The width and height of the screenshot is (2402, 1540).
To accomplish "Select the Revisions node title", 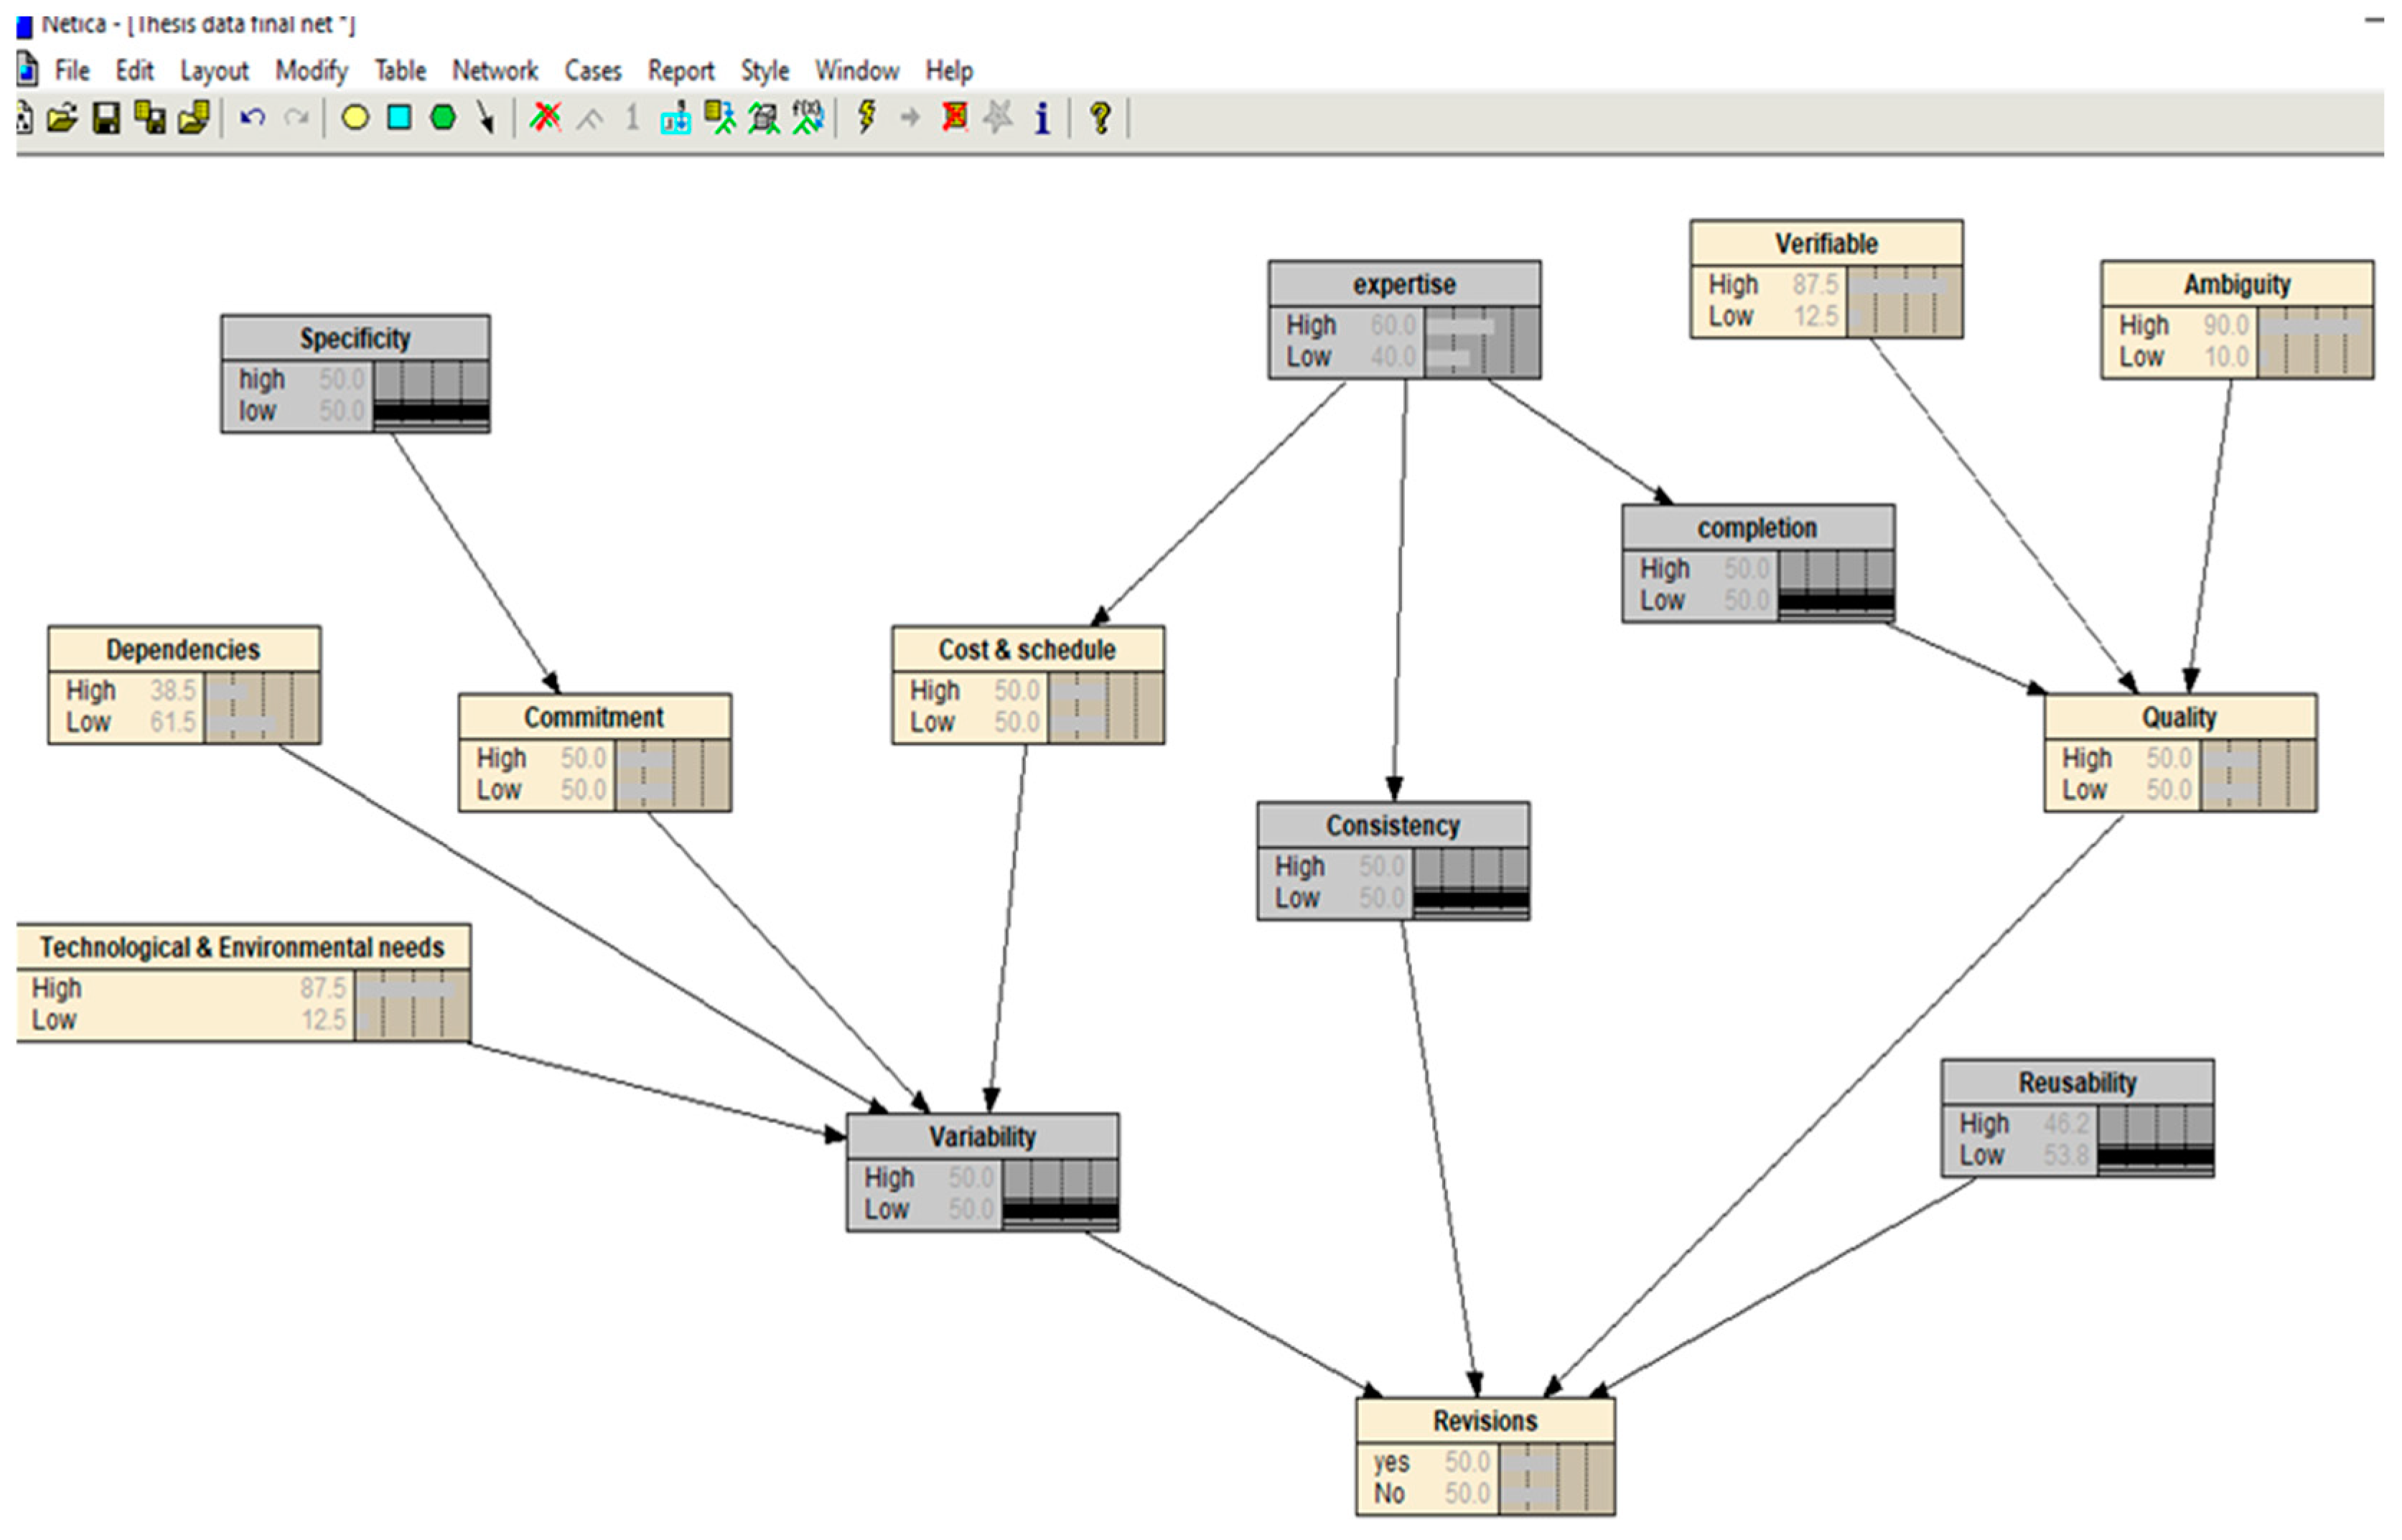I will (1485, 1421).
